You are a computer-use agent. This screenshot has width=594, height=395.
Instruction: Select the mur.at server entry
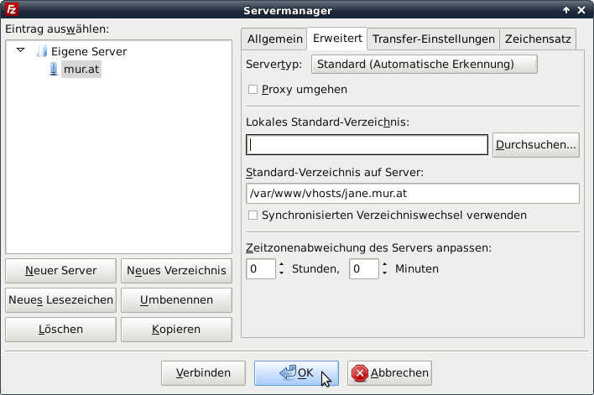(81, 70)
